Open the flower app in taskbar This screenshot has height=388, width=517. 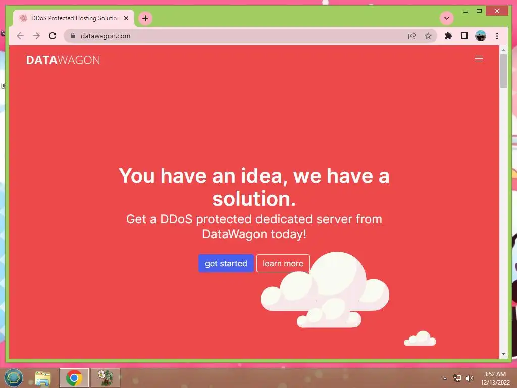click(106, 378)
